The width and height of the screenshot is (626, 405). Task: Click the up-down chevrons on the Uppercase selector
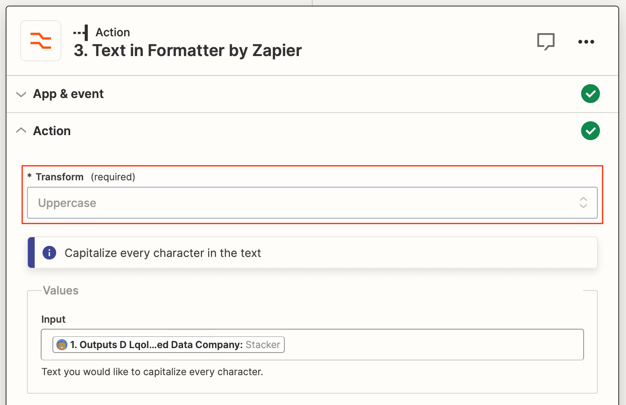coord(584,203)
